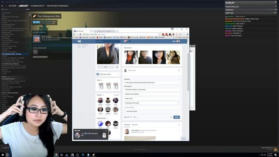Click Steam icon on Windows taskbar
Viewport: 279px width, 157px height.
coord(67,155)
